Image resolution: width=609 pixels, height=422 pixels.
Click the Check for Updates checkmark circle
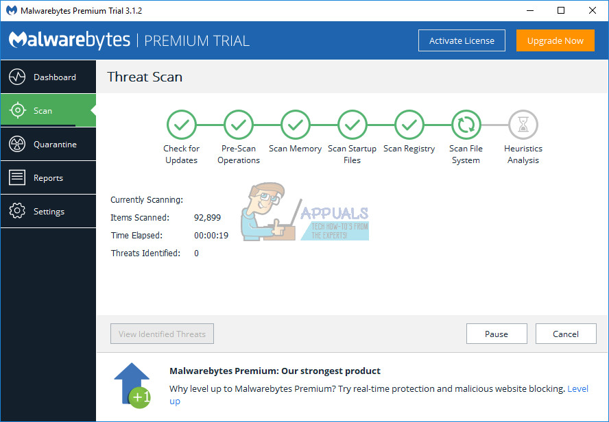tap(181, 125)
